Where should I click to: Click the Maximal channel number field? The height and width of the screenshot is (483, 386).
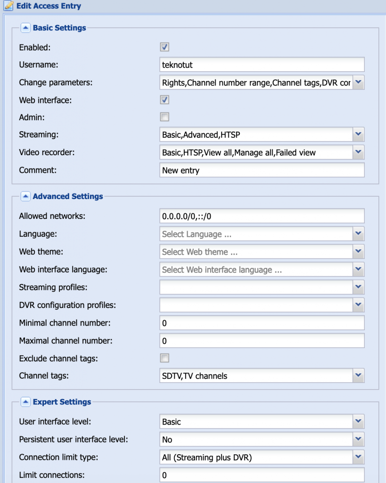coord(262,341)
